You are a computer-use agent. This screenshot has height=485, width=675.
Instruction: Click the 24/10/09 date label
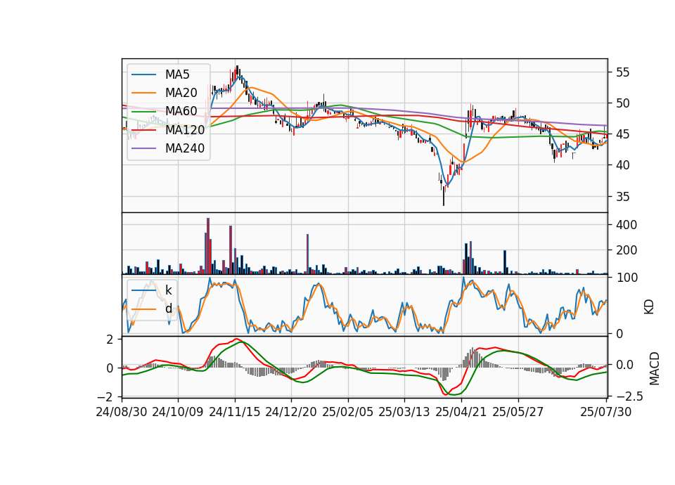click(178, 412)
